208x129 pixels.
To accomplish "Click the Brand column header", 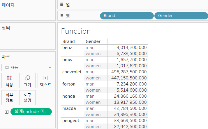I will coord(68,41).
